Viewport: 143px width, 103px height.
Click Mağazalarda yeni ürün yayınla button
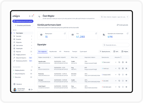pyautogui.click(x=23, y=21)
